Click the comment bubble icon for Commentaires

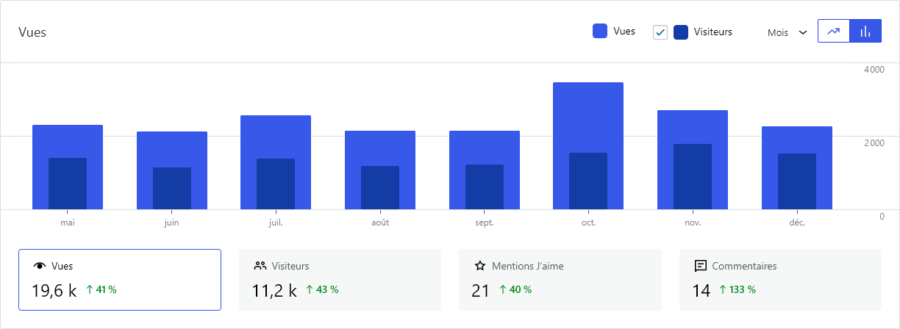coord(701,266)
